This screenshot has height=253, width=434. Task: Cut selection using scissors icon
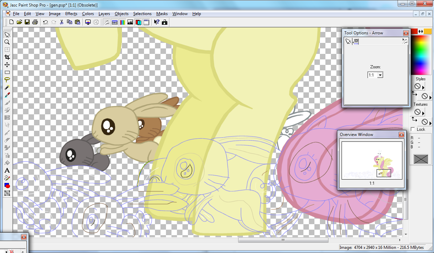[x=62, y=22]
